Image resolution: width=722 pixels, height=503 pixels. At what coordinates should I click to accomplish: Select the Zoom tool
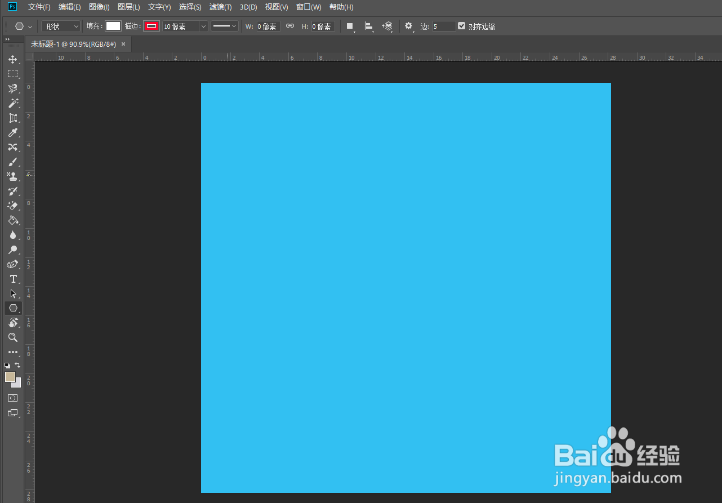pyautogui.click(x=12, y=337)
